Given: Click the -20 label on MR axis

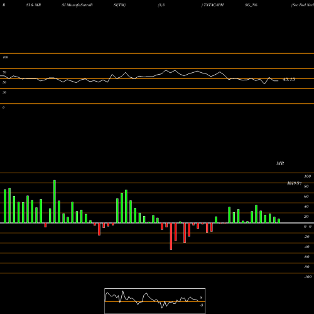Looking at the screenshot, I should click(x=306, y=237).
